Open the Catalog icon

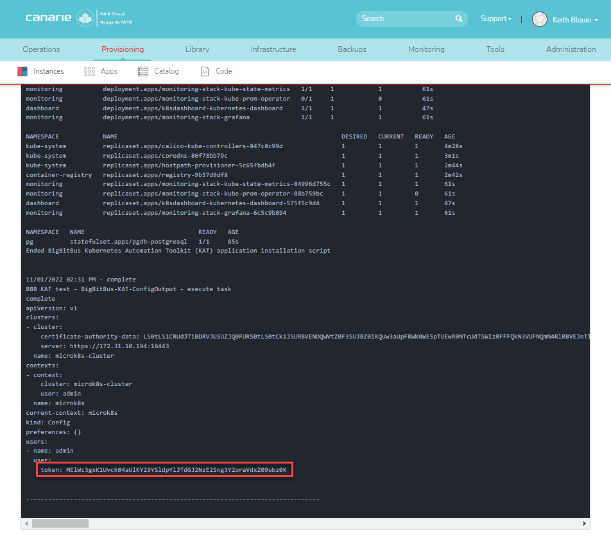pyautogui.click(x=143, y=72)
